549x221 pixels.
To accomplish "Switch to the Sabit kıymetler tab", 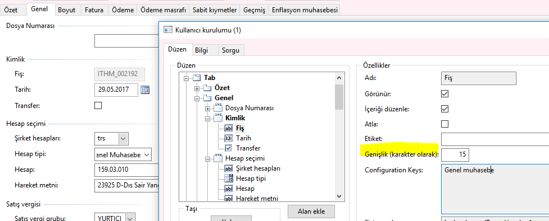I will [x=215, y=10].
